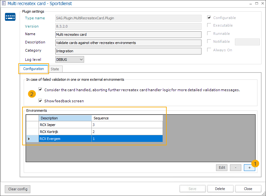The height and width of the screenshot is (196, 266).
Task: Click the minus button to remove environment
Action: [235, 168]
